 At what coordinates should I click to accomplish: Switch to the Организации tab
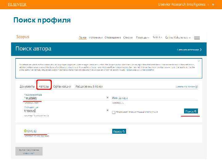(x=62, y=86)
